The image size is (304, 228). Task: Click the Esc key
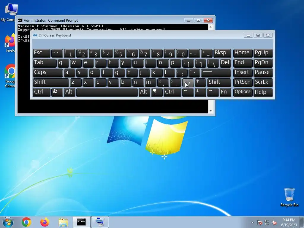tap(42, 53)
